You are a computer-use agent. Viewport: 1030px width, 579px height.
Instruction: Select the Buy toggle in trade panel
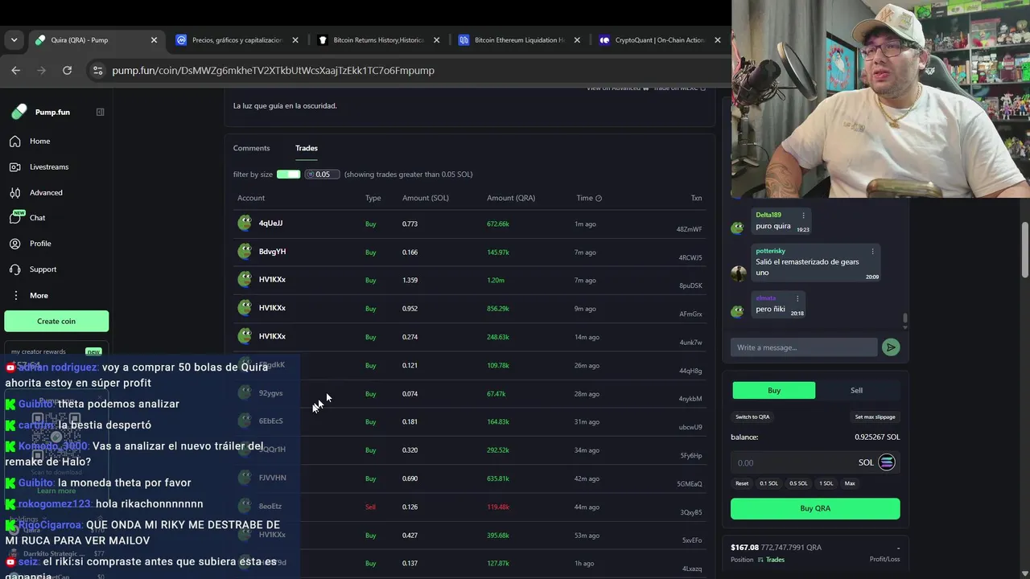773,390
